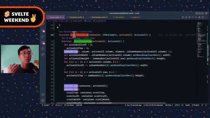The height and width of the screenshot is (118, 210).
Task: Change the Svelte language mode in status bar
Action: 187,105
